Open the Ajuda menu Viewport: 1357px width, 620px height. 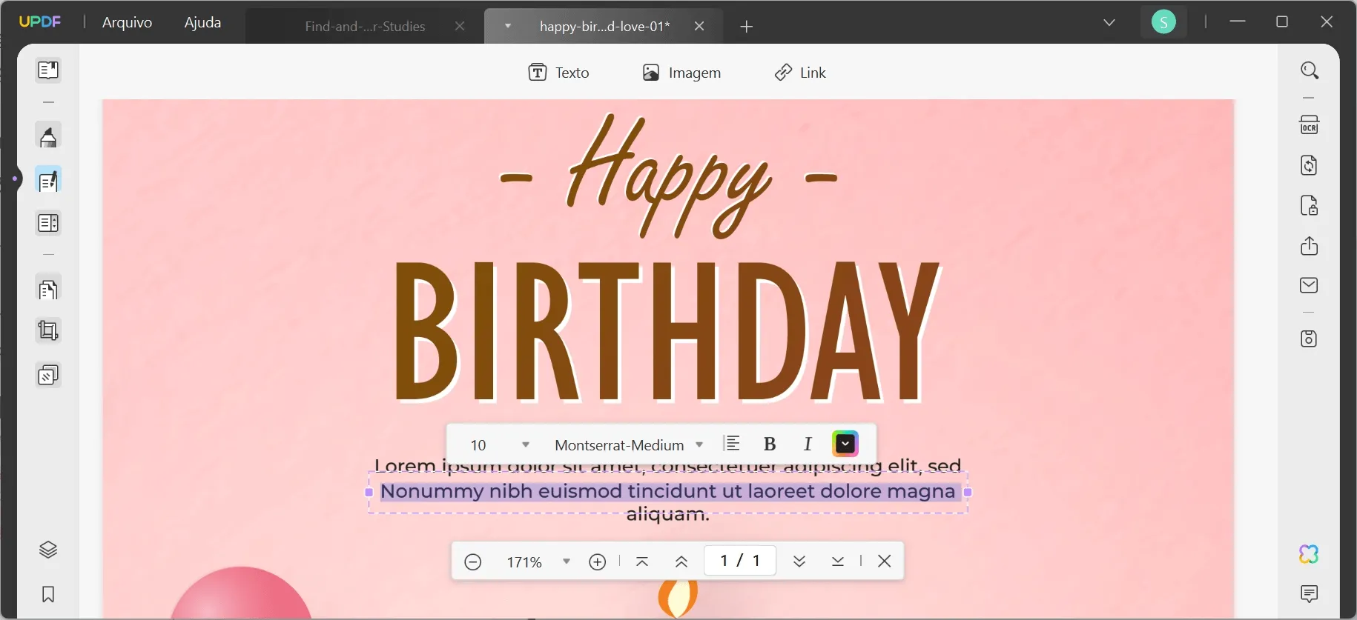[x=202, y=22]
